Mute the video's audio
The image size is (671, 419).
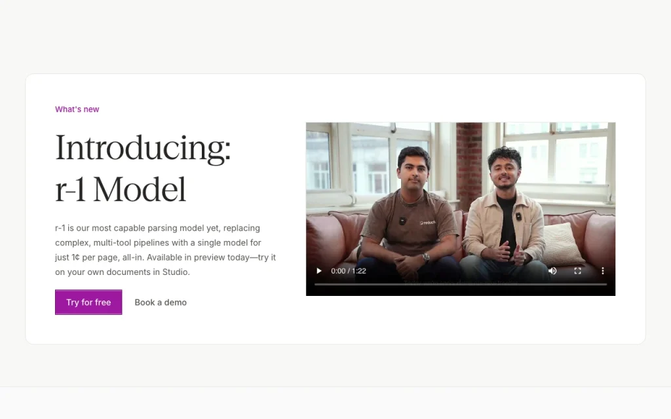pos(552,270)
